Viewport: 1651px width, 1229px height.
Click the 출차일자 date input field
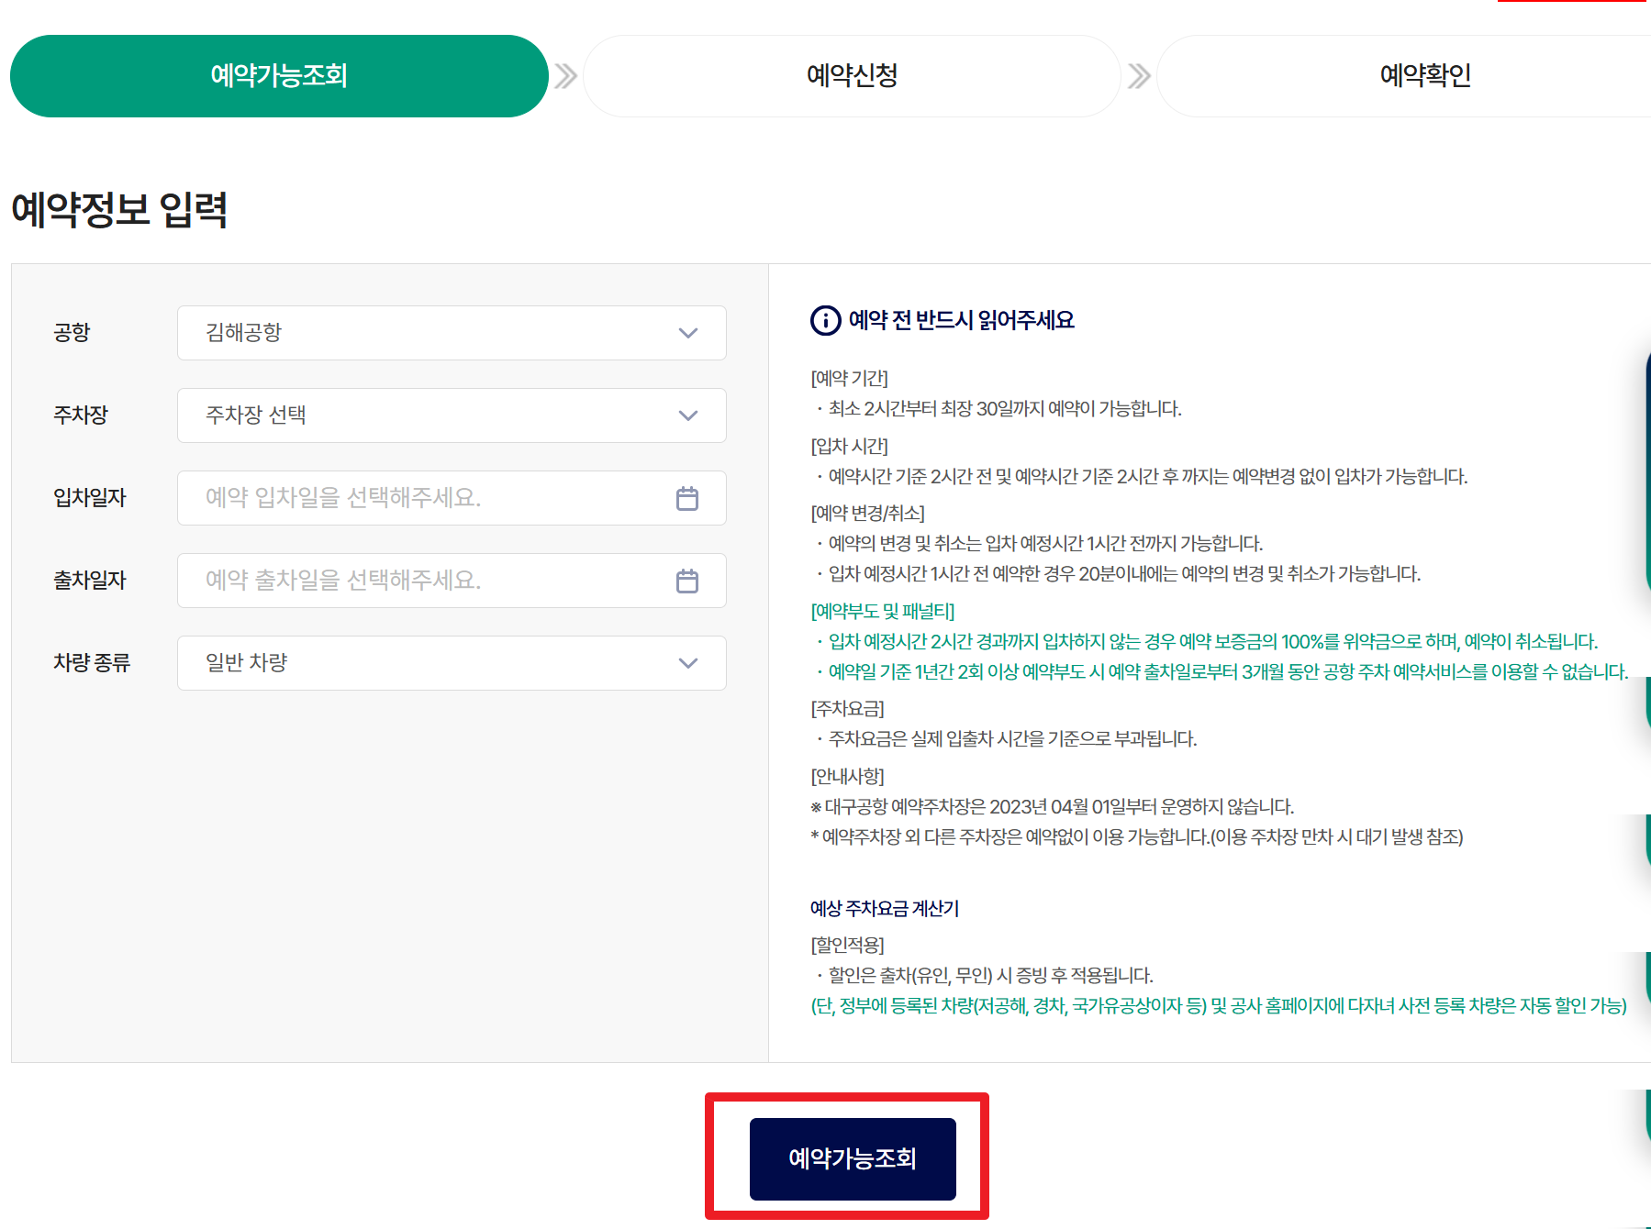[x=413, y=581]
